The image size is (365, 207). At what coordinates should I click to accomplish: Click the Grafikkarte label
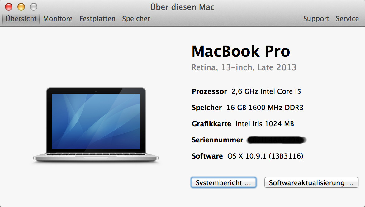[x=211, y=124]
